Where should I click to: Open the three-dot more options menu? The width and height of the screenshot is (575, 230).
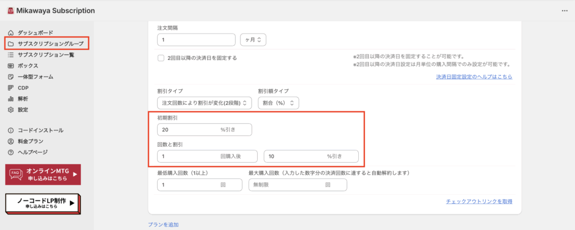click(x=564, y=11)
